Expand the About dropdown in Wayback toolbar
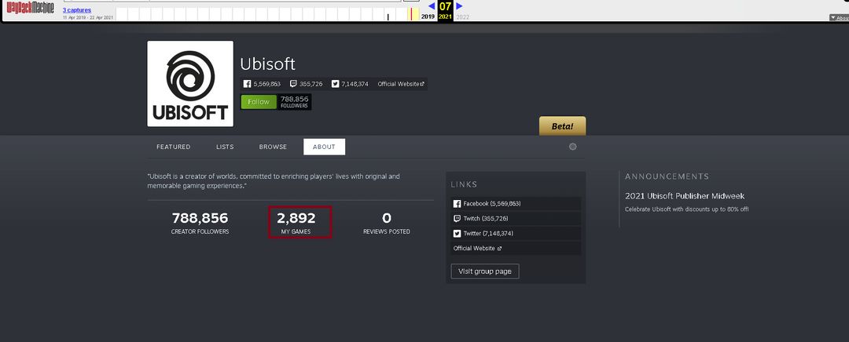The width and height of the screenshot is (849, 342). (839, 18)
